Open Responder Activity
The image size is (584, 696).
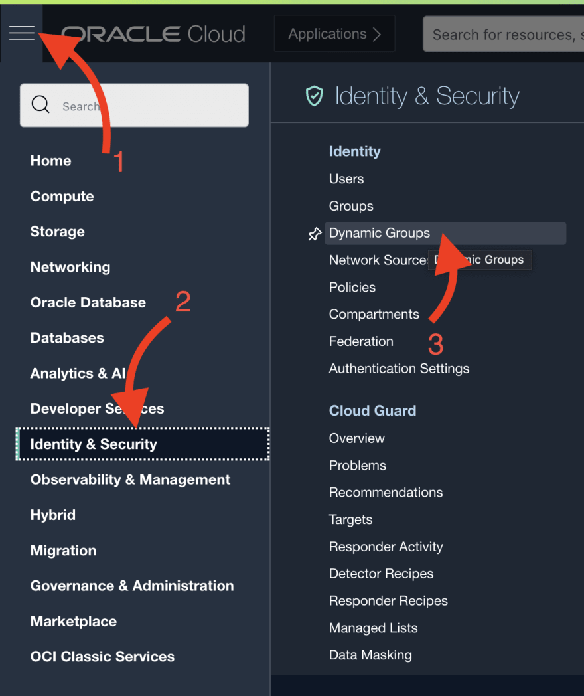coord(386,547)
